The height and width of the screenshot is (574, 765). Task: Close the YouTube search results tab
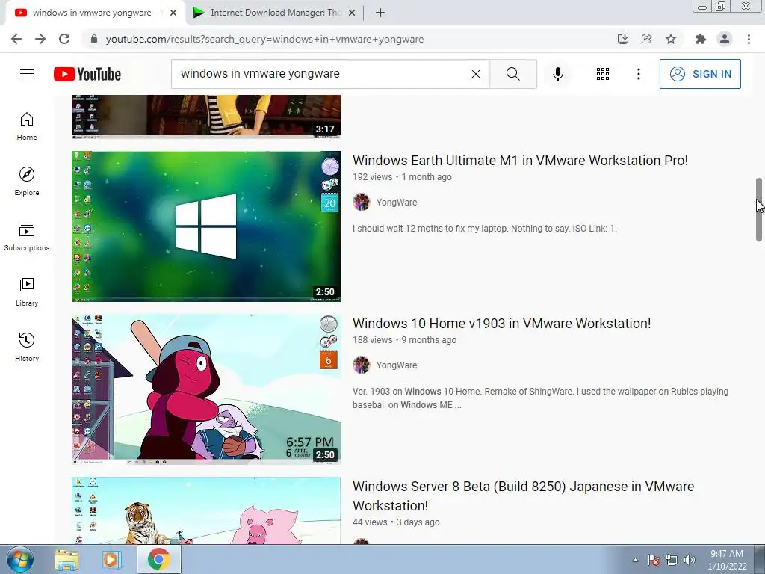(x=173, y=13)
